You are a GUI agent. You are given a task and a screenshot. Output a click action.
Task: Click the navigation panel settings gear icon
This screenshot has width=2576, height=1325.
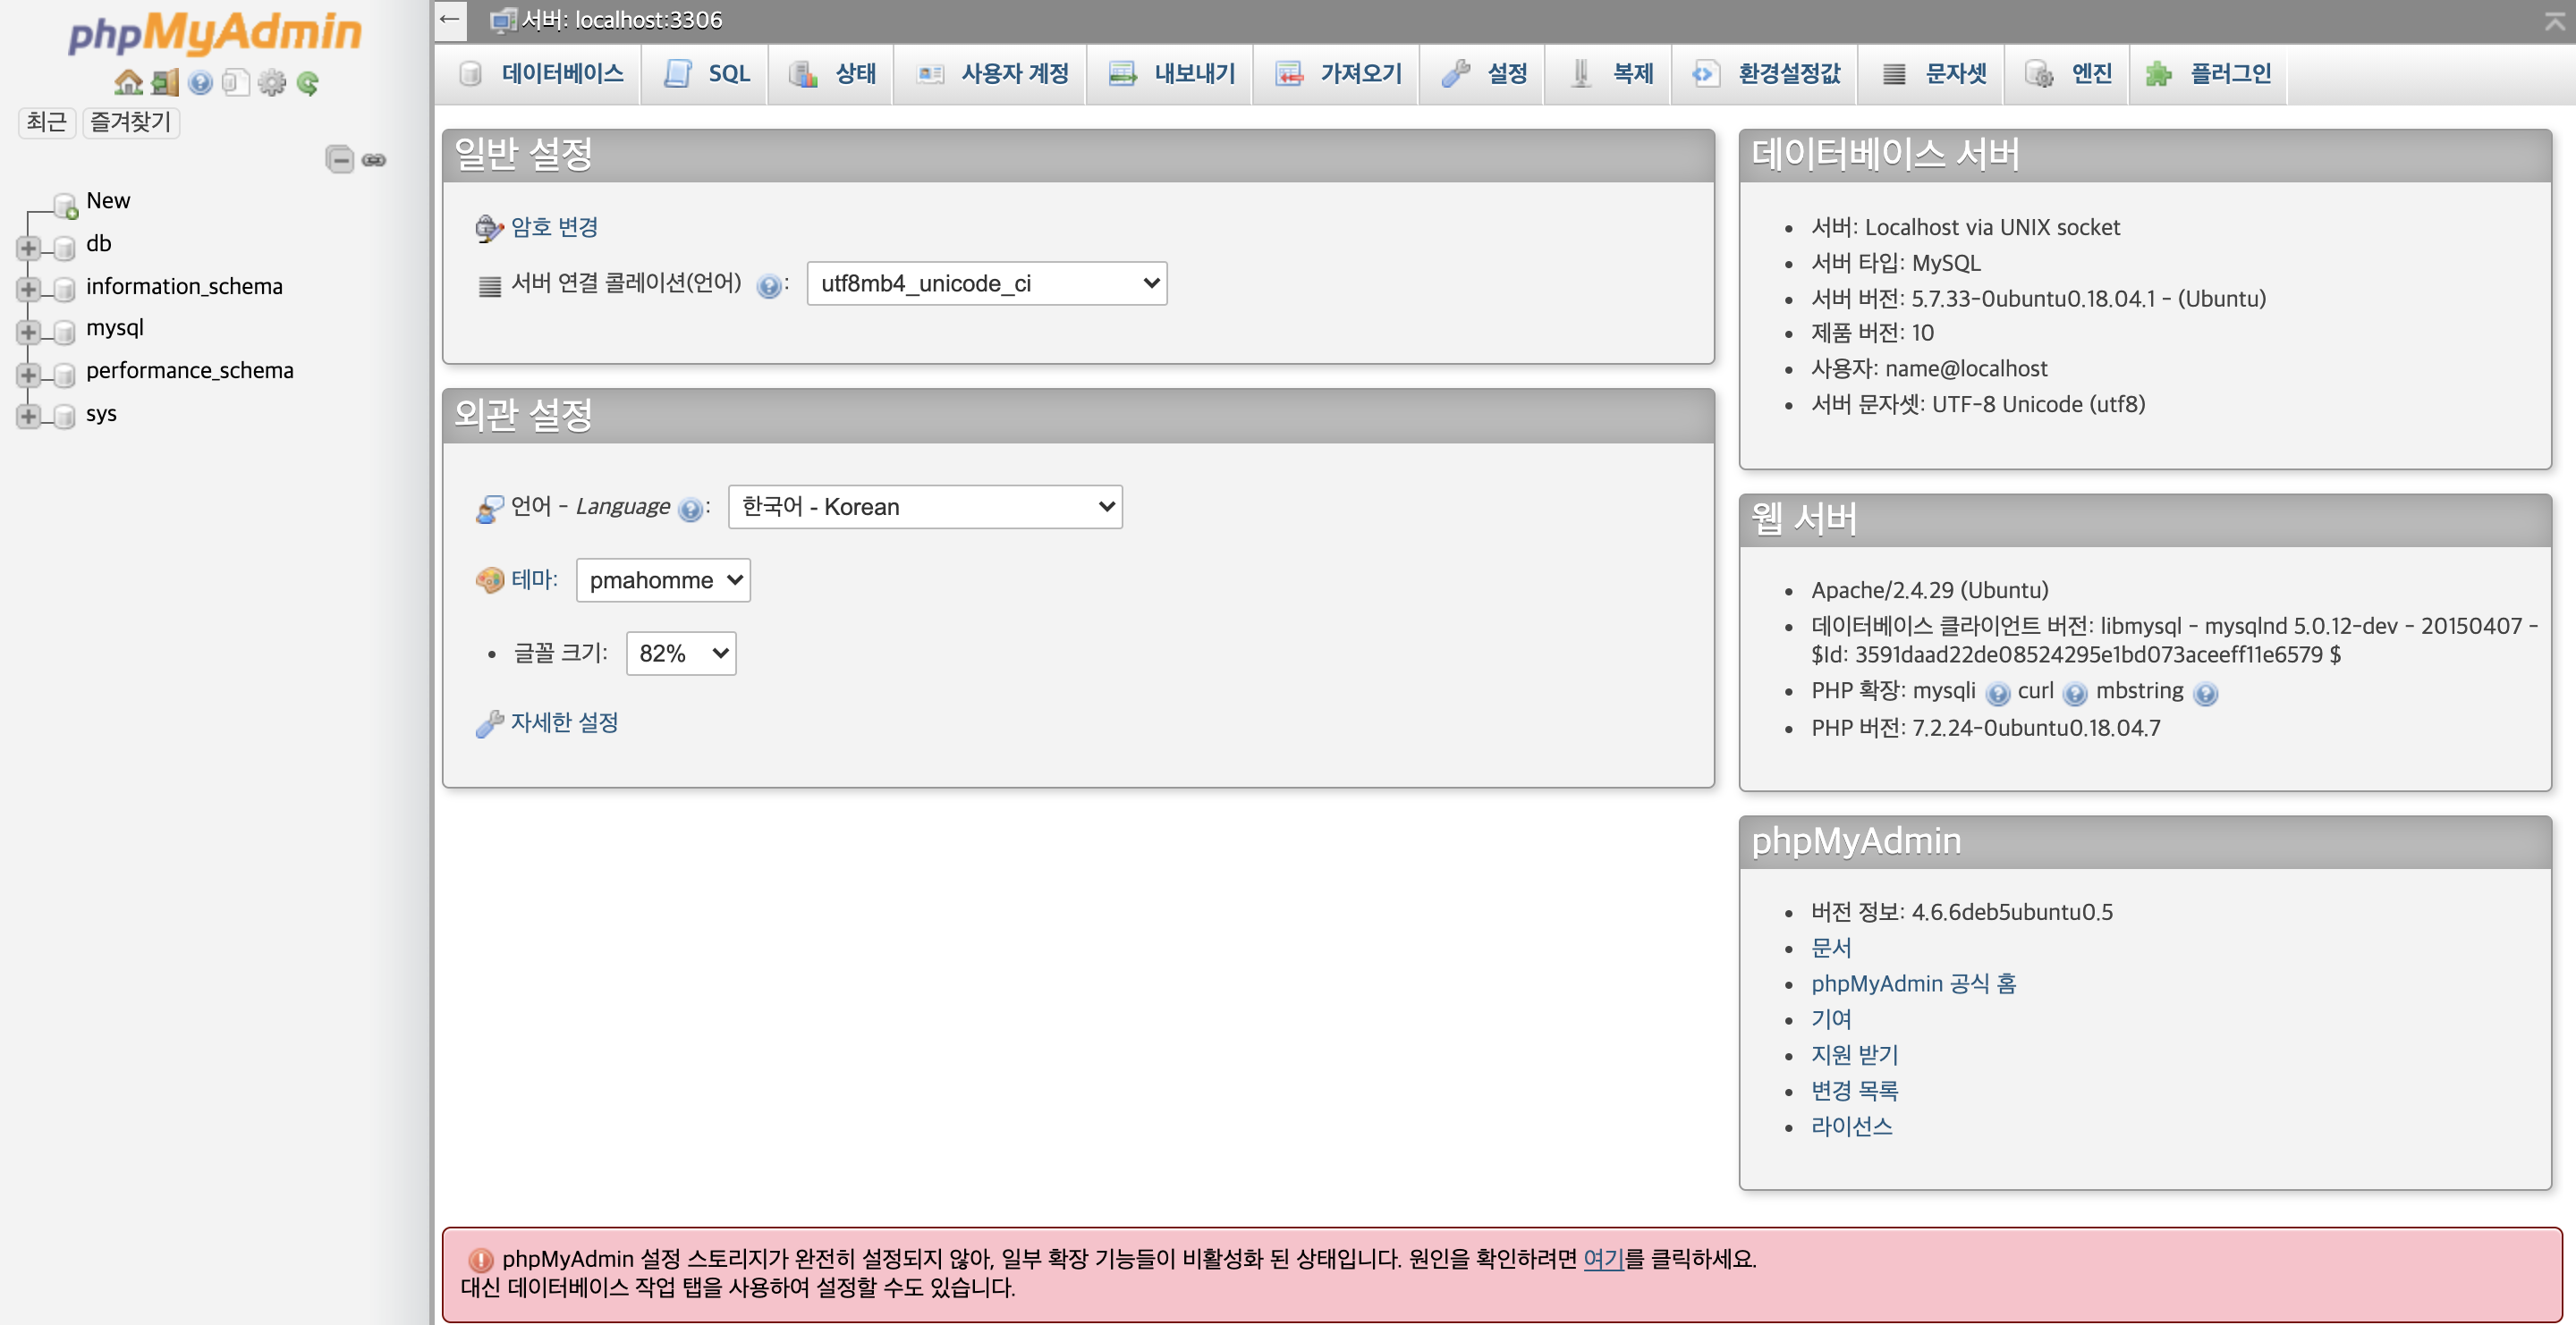(272, 82)
